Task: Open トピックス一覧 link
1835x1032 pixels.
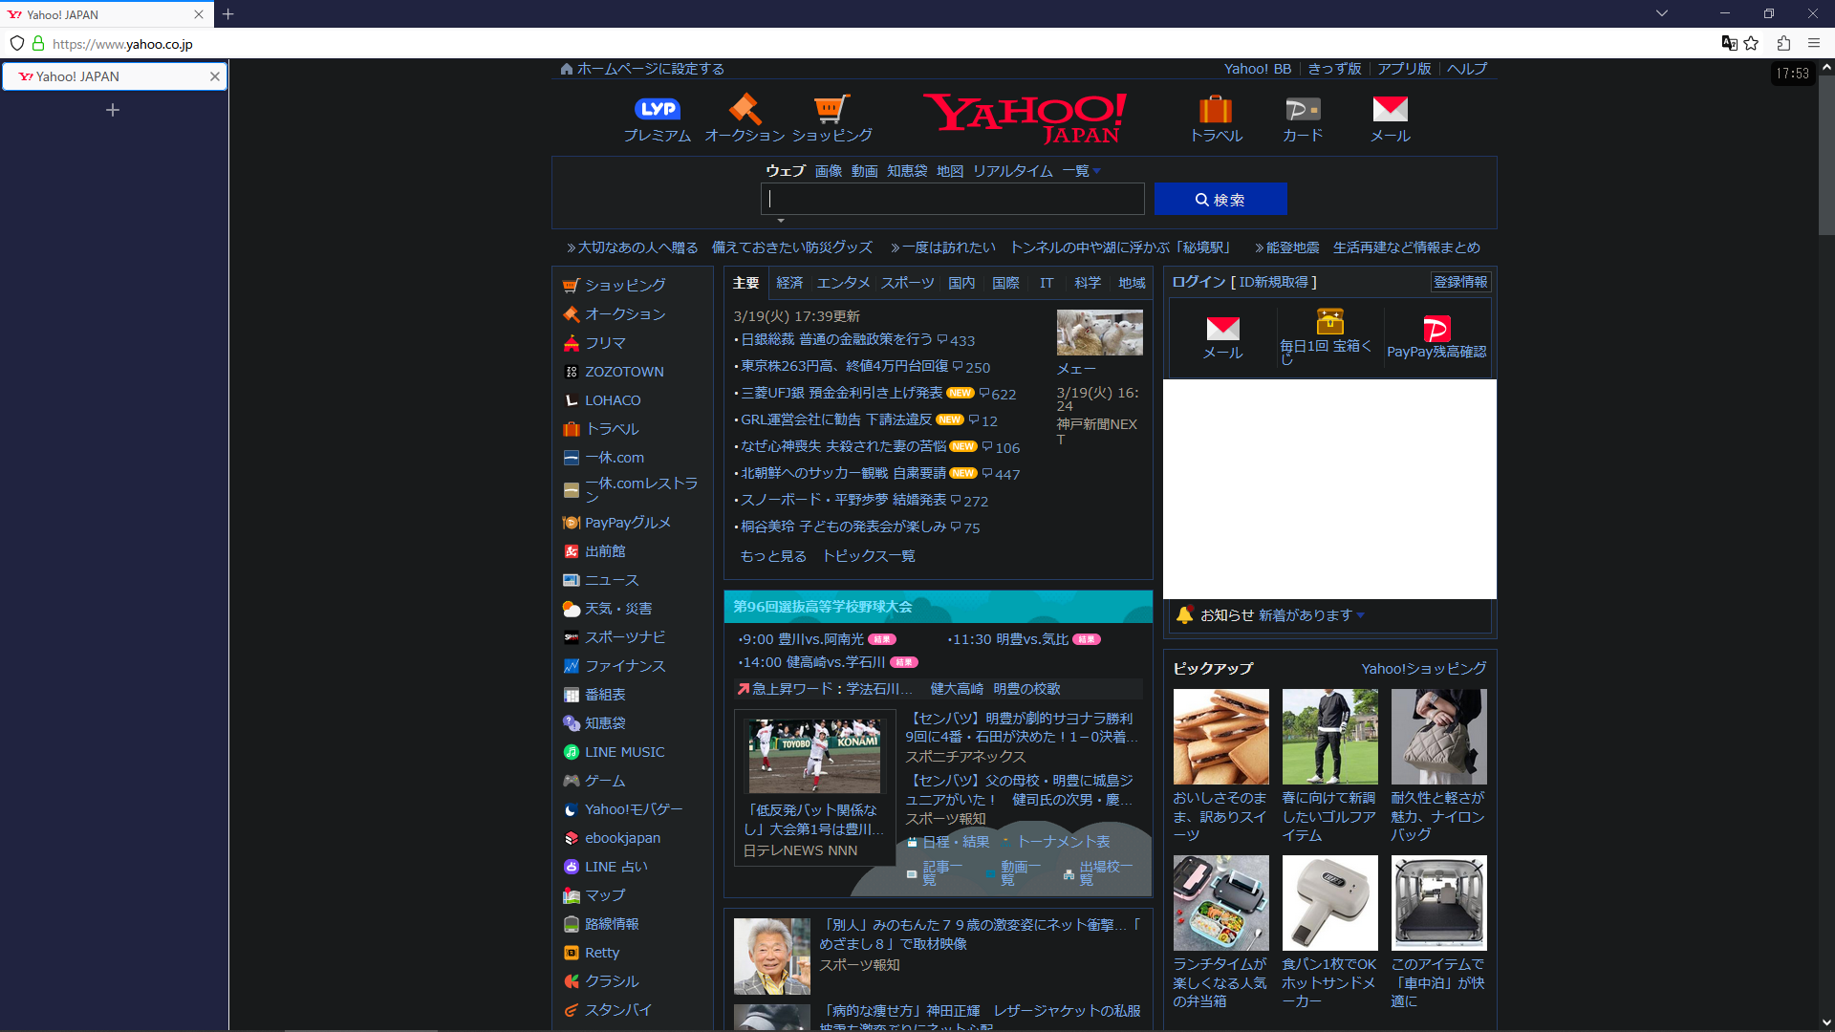Action: point(869,556)
